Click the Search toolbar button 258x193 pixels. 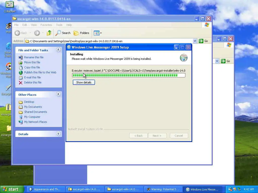[x=63, y=33]
